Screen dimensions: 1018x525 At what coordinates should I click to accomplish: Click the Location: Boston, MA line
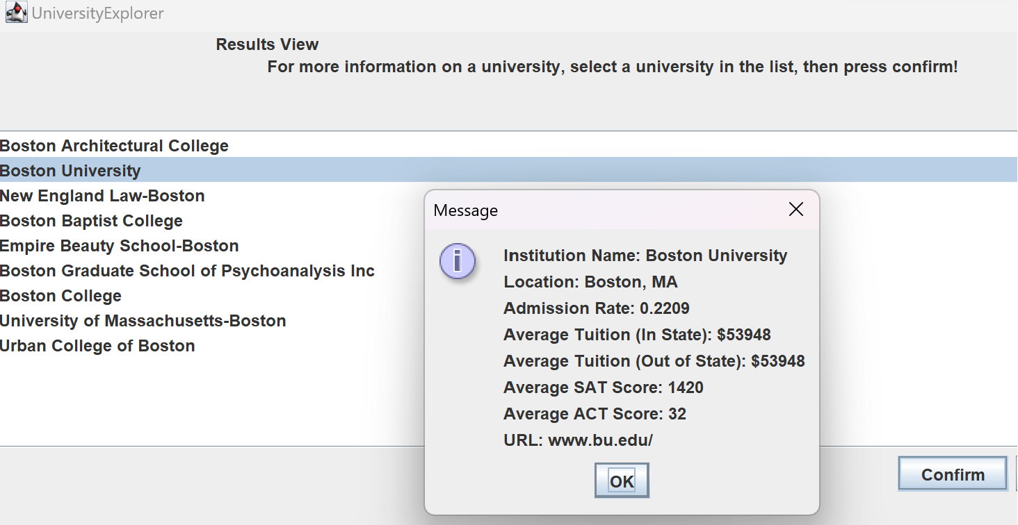click(x=590, y=282)
